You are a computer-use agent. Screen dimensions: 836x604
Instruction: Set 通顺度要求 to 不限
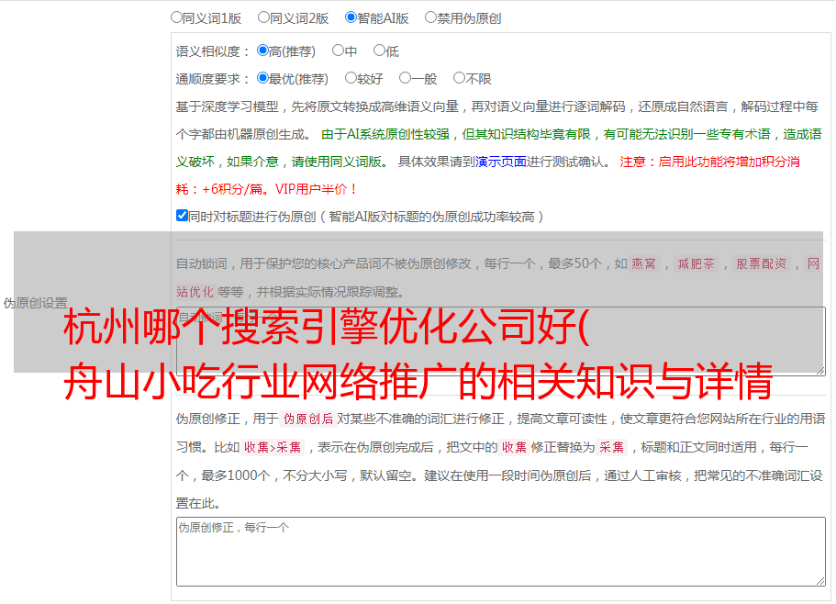(x=459, y=78)
